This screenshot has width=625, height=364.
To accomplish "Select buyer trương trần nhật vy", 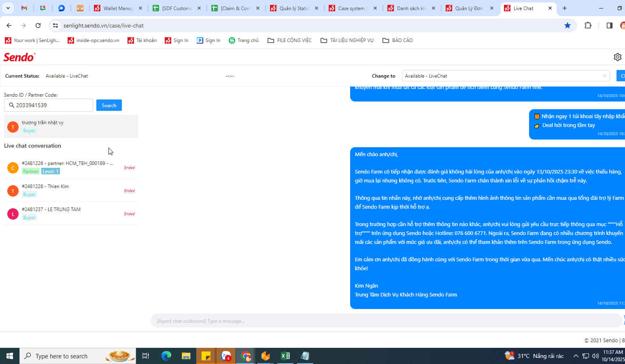I will [x=71, y=126].
